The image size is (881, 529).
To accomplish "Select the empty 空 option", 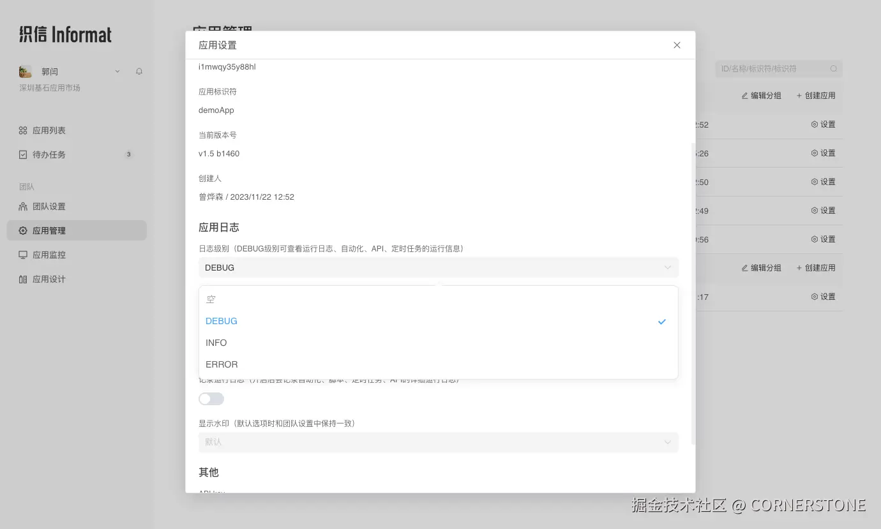I will [x=438, y=299].
